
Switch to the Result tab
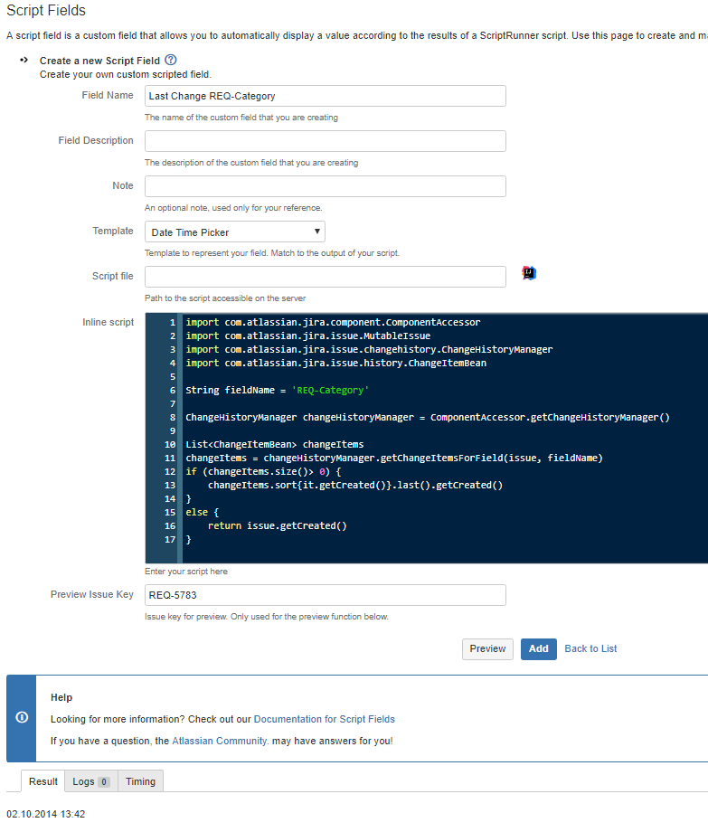[x=43, y=781]
